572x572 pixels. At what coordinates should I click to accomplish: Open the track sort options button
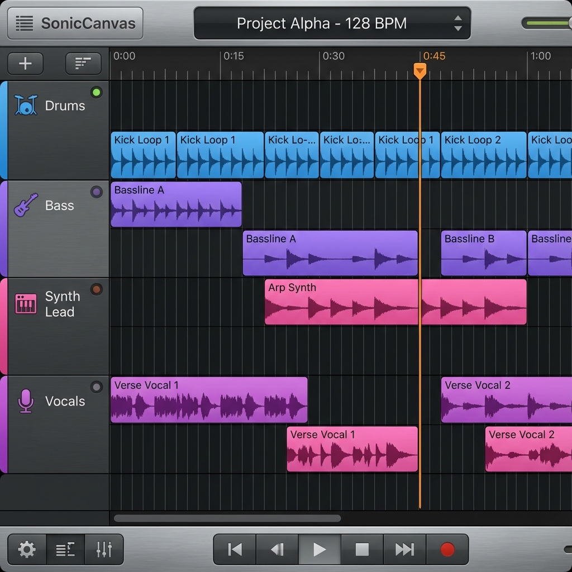click(x=83, y=64)
